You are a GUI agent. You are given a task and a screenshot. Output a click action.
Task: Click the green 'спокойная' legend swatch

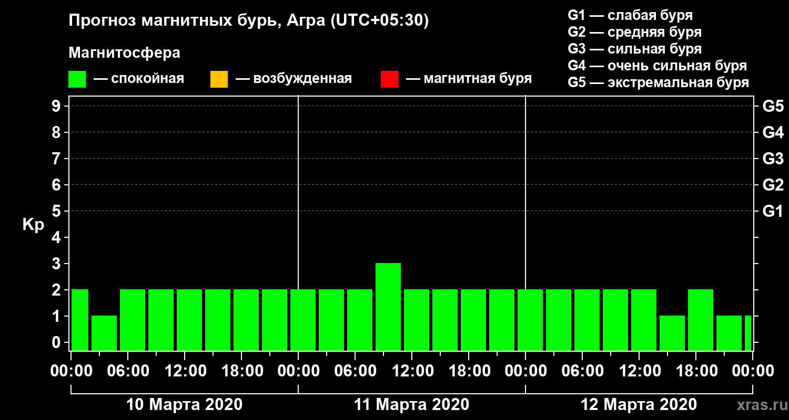[x=77, y=79]
